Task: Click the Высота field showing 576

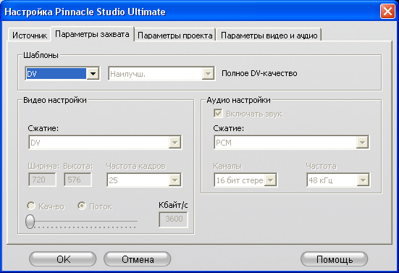Action: [77, 180]
